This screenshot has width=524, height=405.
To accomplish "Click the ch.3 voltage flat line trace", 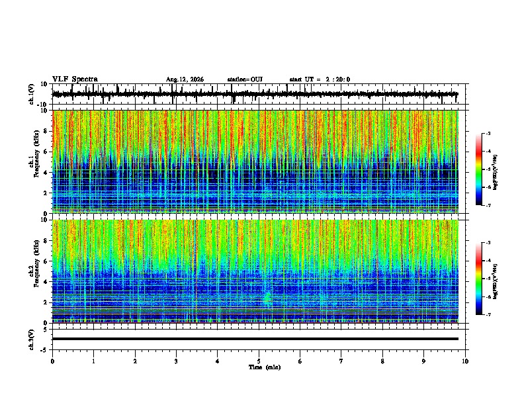I will (x=255, y=339).
